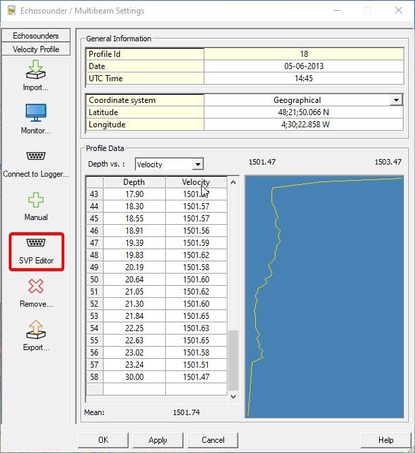Click depth cell 18.30
The image size is (415, 453).
tap(134, 207)
